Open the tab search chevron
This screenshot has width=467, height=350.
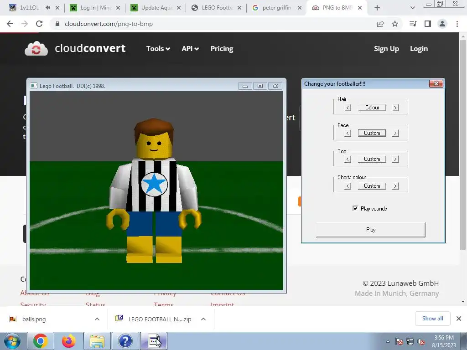(x=412, y=8)
